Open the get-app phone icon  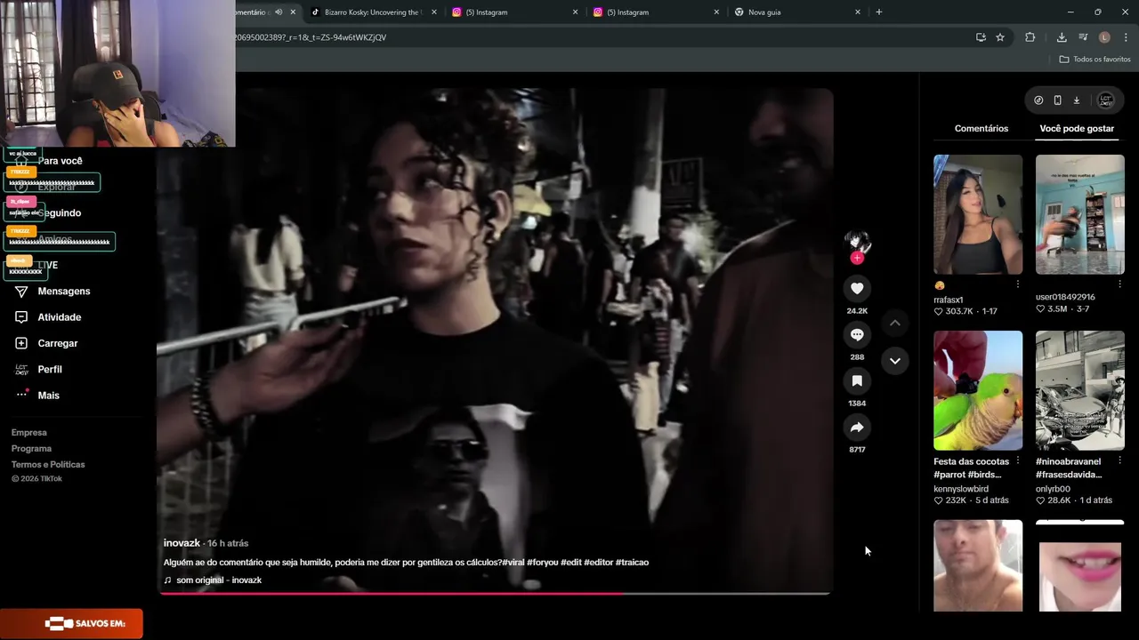tap(1057, 100)
